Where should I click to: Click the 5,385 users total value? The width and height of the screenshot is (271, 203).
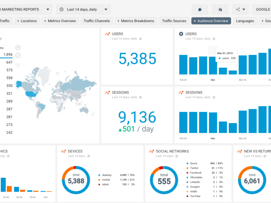137,59
